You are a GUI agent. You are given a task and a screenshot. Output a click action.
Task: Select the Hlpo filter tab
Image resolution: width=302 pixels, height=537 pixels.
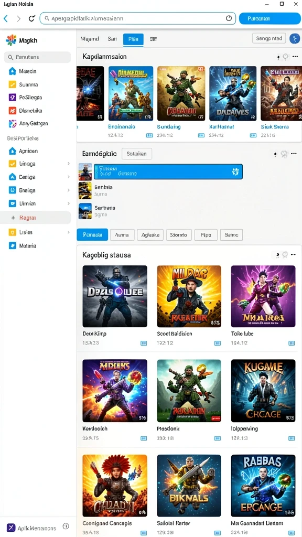click(x=206, y=235)
